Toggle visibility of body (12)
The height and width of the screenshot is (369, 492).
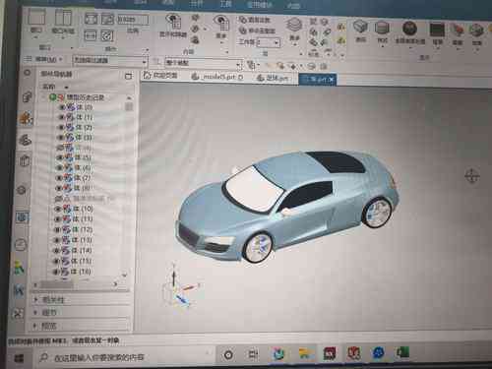57,229
